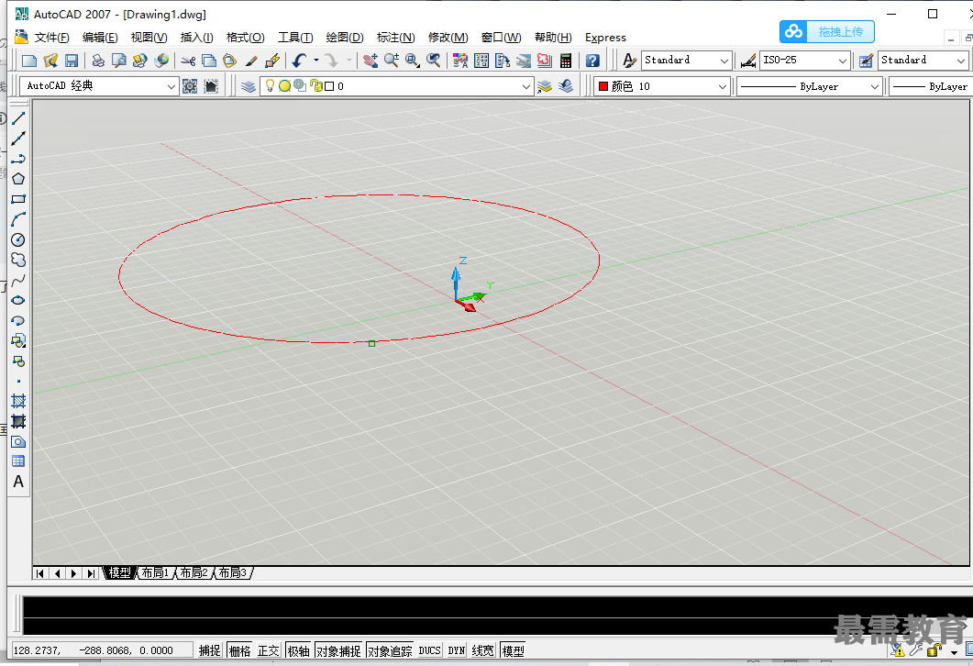Click the Open file icon
This screenshot has width=973, height=666.
pos(50,61)
